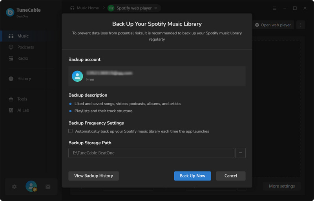The height and width of the screenshot is (201, 314).
Task: Click the swap arrows icon after Spotify web player
Action: (155, 8)
